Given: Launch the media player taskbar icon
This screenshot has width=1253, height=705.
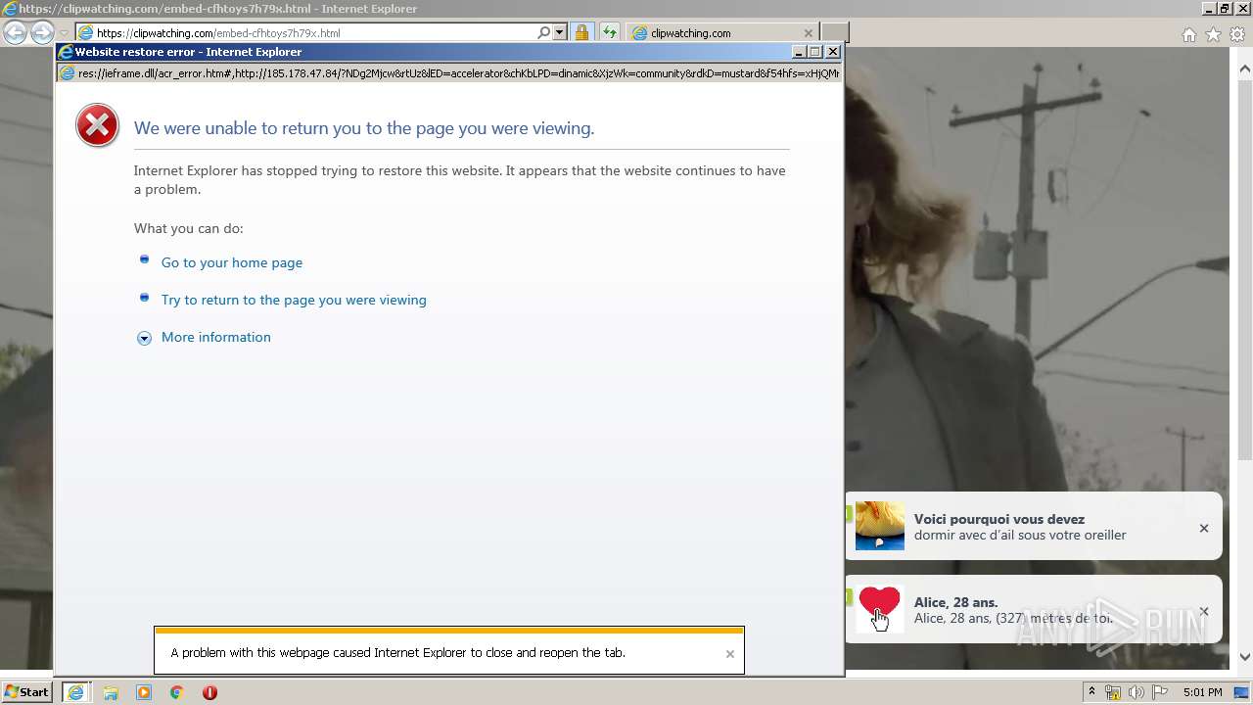Looking at the screenshot, I should click(144, 692).
